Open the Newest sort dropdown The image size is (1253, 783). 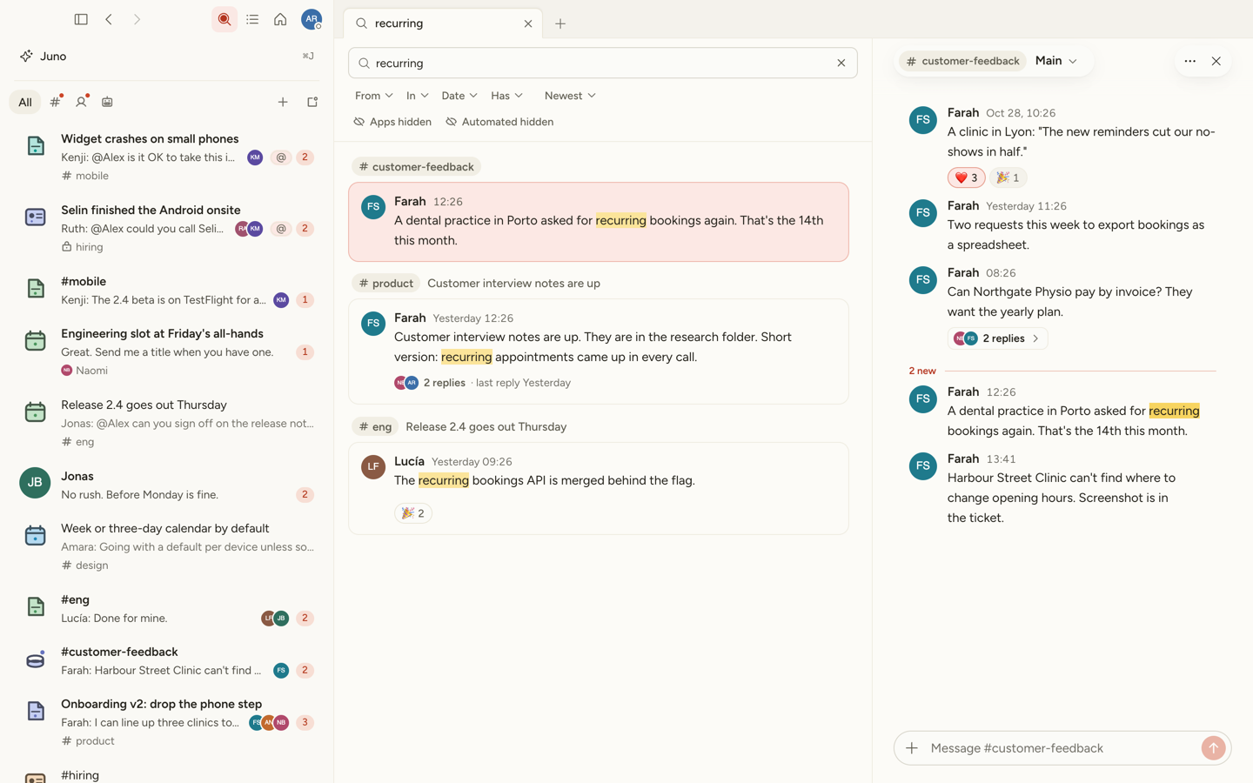[570, 96]
